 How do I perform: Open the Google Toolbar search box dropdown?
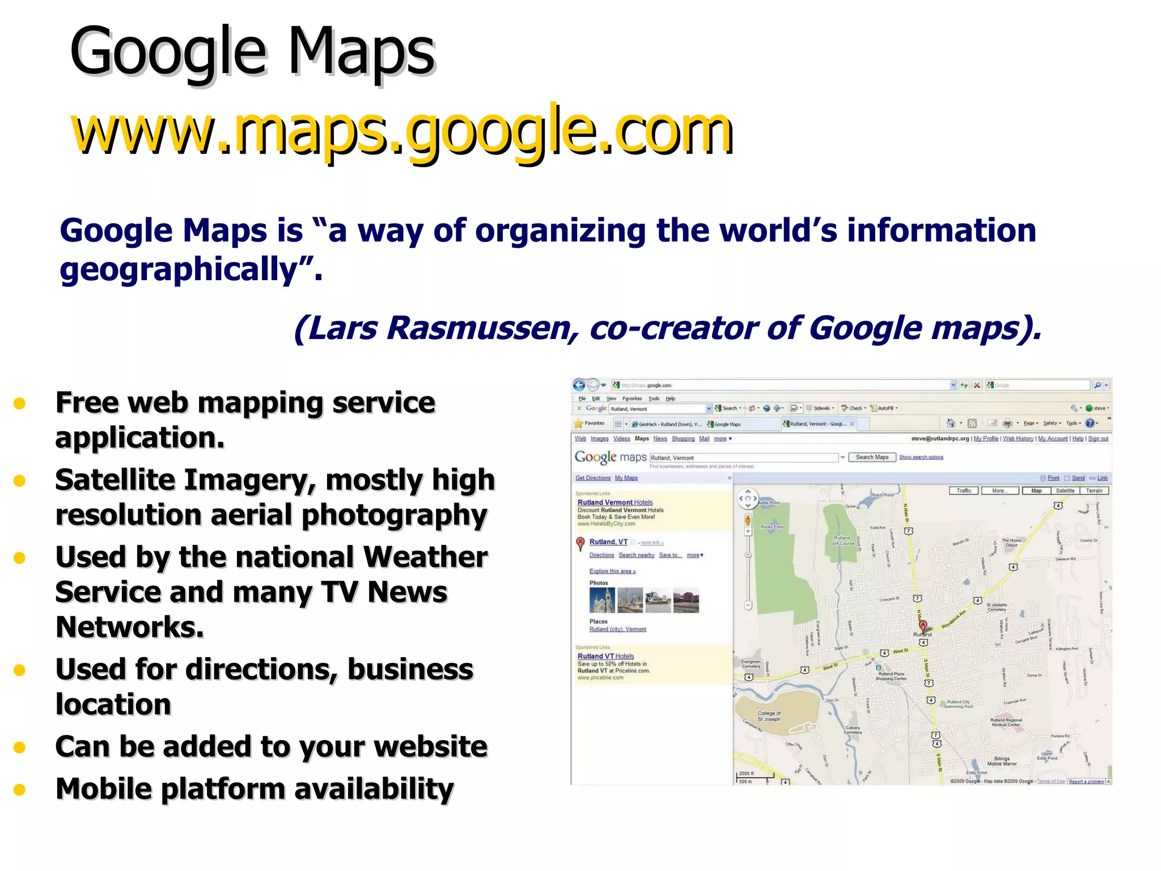pyautogui.click(x=709, y=408)
